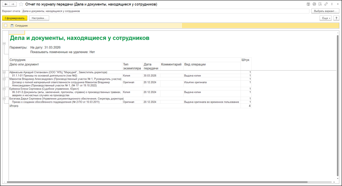Viewport: 342px width, 186px height.
Task: Enable the Сотрудник filter checkbox
Action: point(6,26)
